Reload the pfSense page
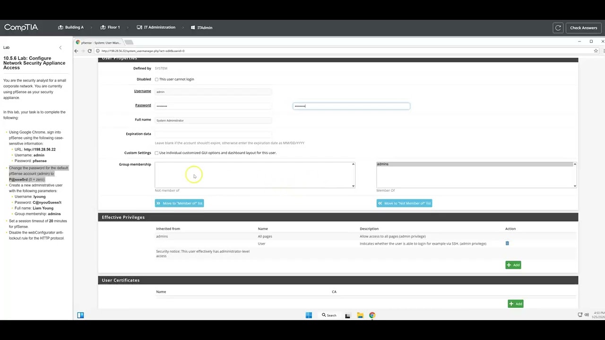Image resolution: width=605 pixels, height=340 pixels. pos(89,51)
